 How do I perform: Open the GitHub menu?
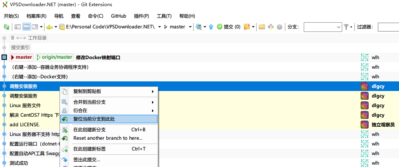[x=119, y=16]
